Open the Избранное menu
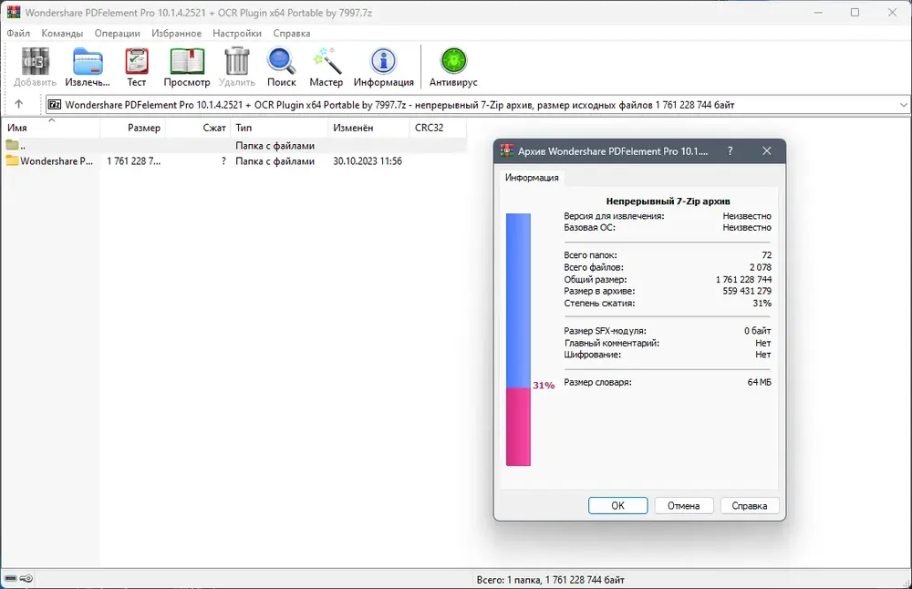This screenshot has width=912, height=589. point(176,33)
